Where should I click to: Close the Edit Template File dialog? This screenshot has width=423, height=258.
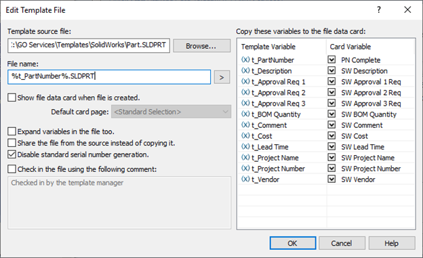(x=407, y=9)
